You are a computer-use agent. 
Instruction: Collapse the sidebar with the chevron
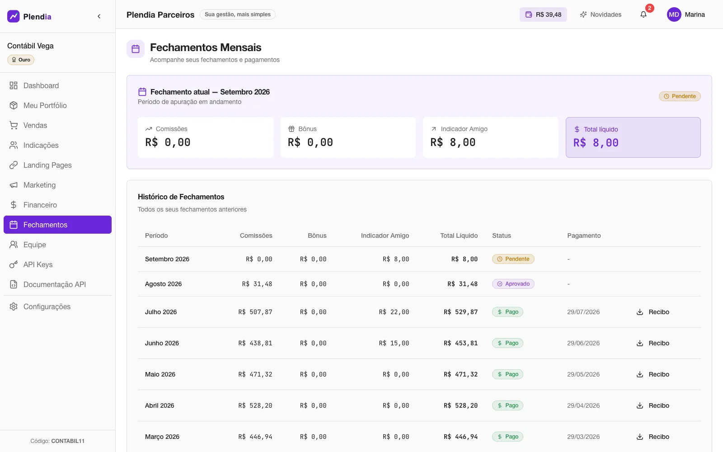click(99, 16)
